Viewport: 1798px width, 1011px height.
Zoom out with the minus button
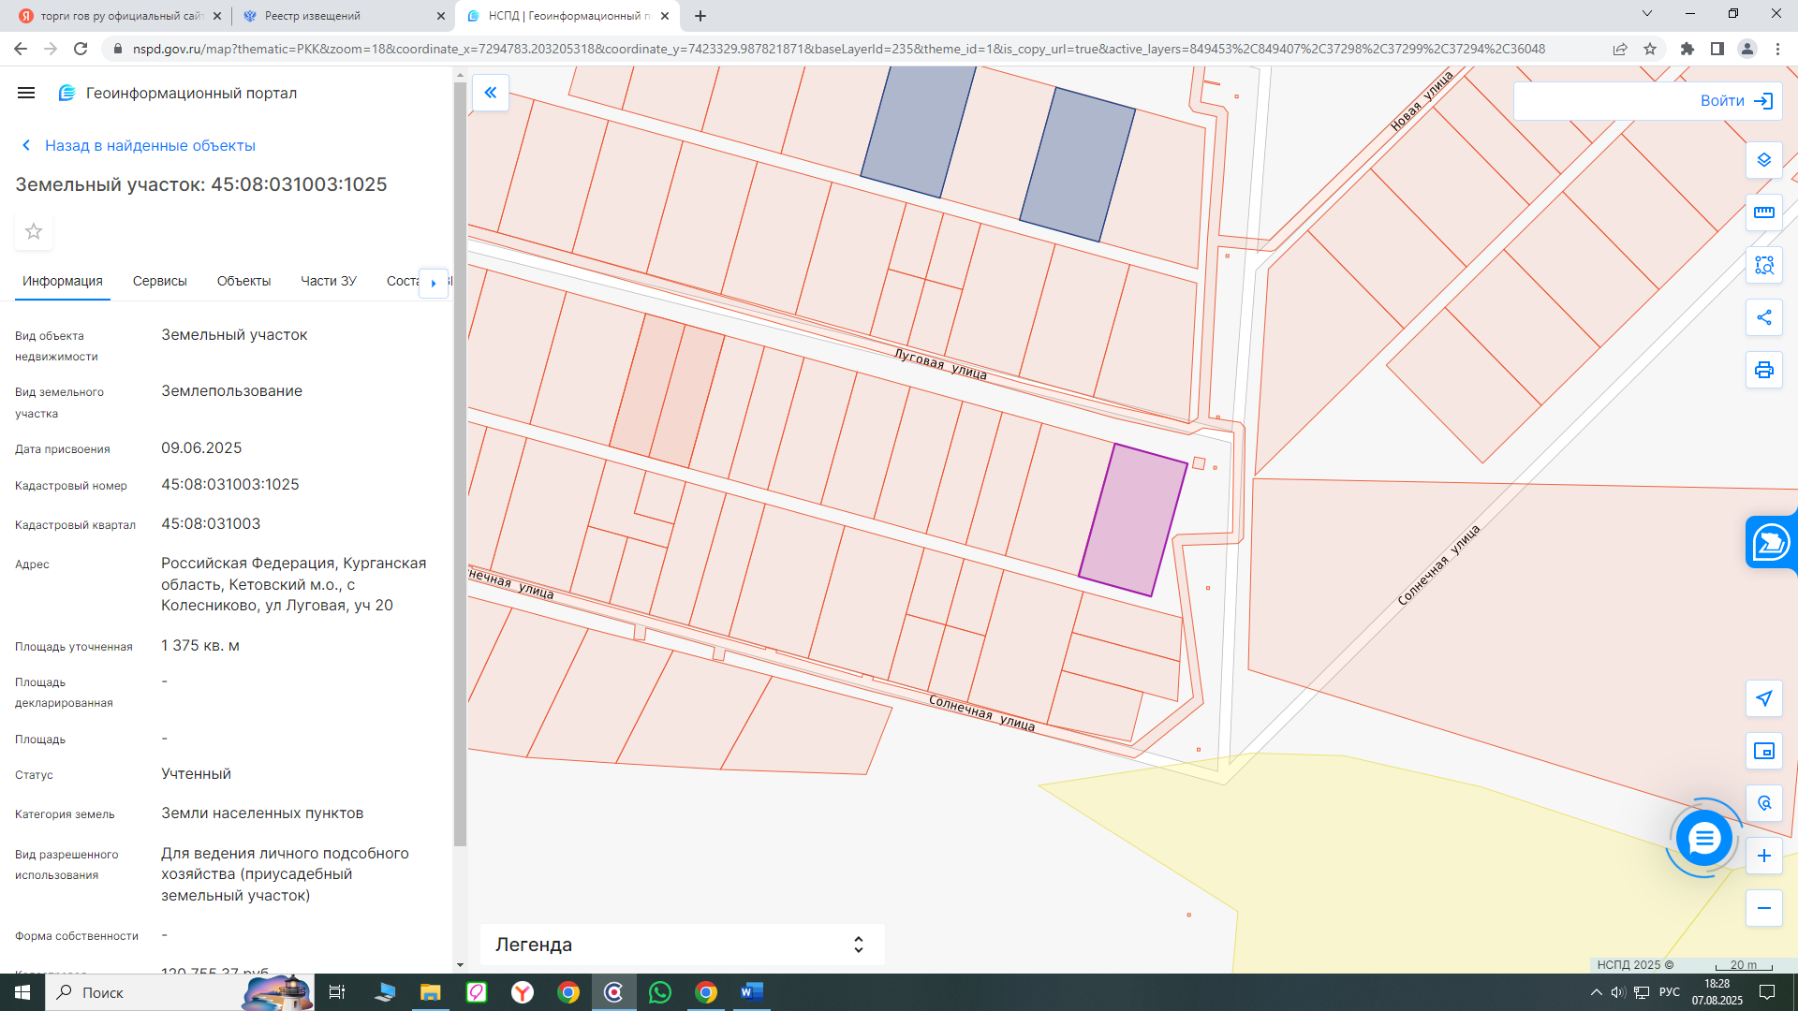coord(1763,908)
